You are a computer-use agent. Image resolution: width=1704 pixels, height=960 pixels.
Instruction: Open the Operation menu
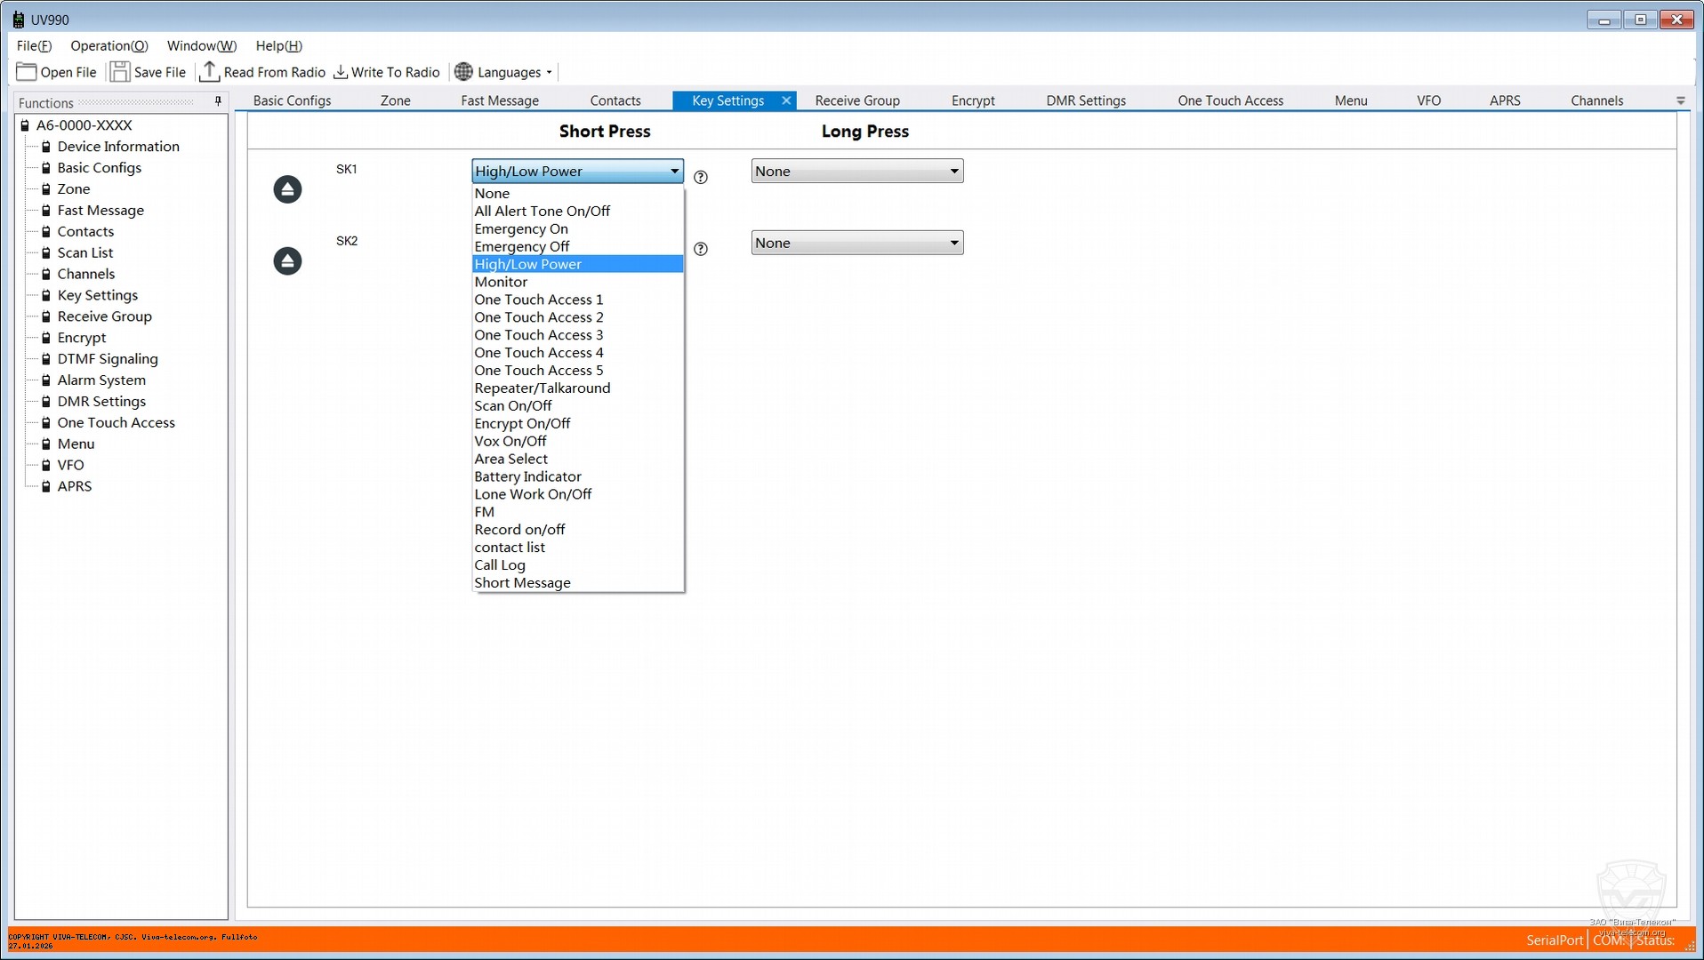109,45
